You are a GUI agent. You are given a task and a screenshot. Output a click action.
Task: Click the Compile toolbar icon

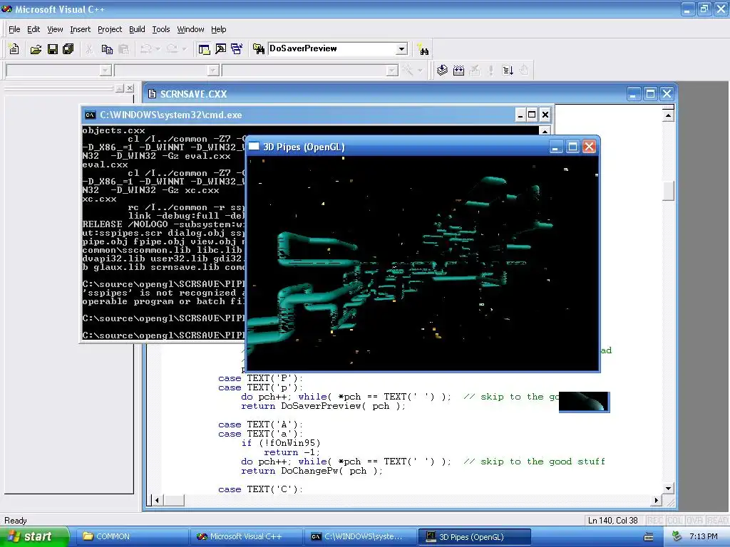[442, 71]
